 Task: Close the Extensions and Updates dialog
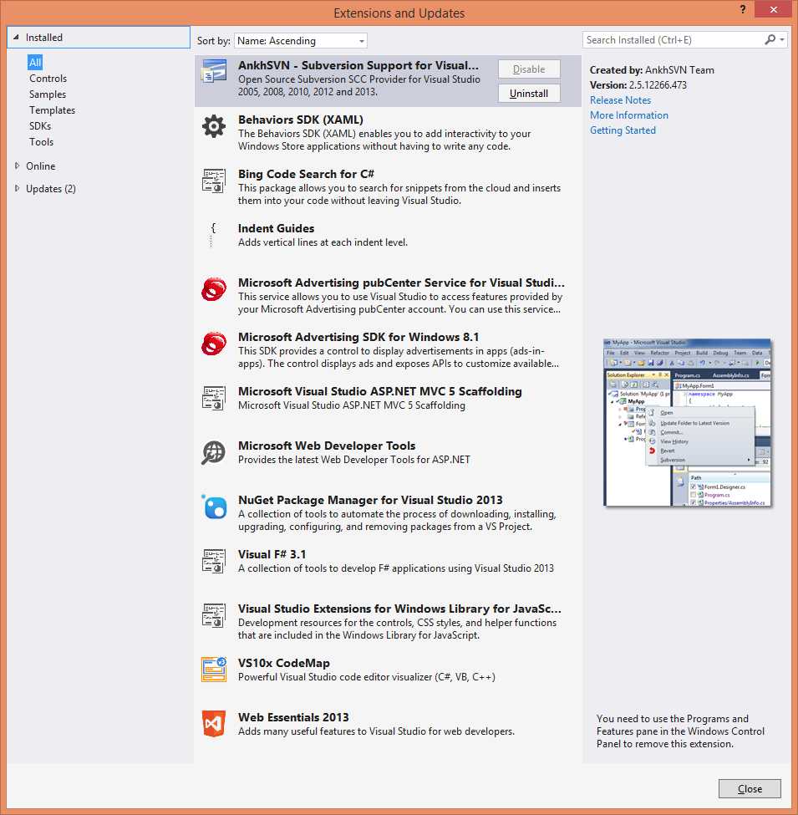[x=750, y=788]
